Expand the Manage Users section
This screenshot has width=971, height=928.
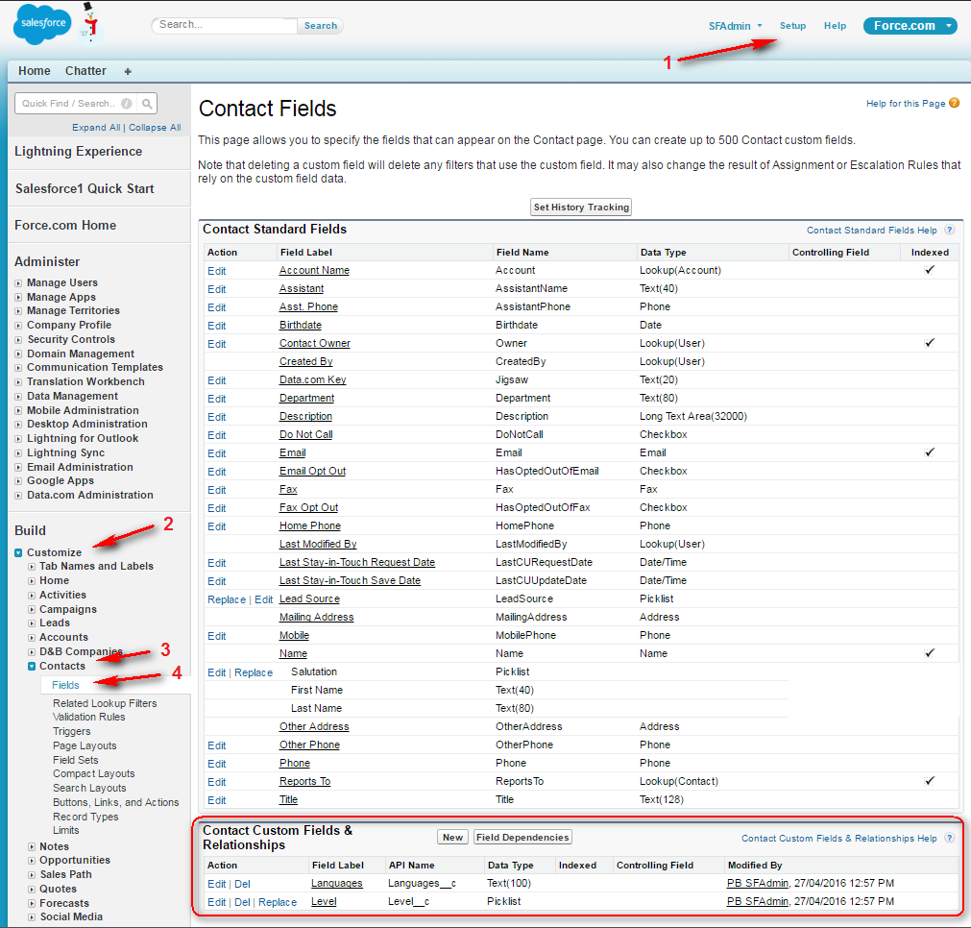[x=17, y=282]
